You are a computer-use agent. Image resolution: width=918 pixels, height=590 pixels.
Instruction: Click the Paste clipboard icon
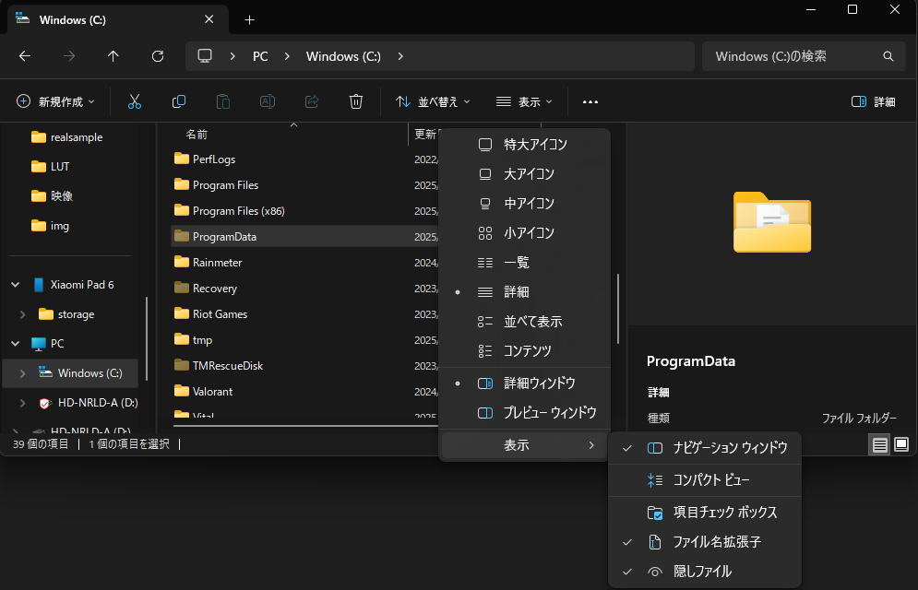click(223, 101)
